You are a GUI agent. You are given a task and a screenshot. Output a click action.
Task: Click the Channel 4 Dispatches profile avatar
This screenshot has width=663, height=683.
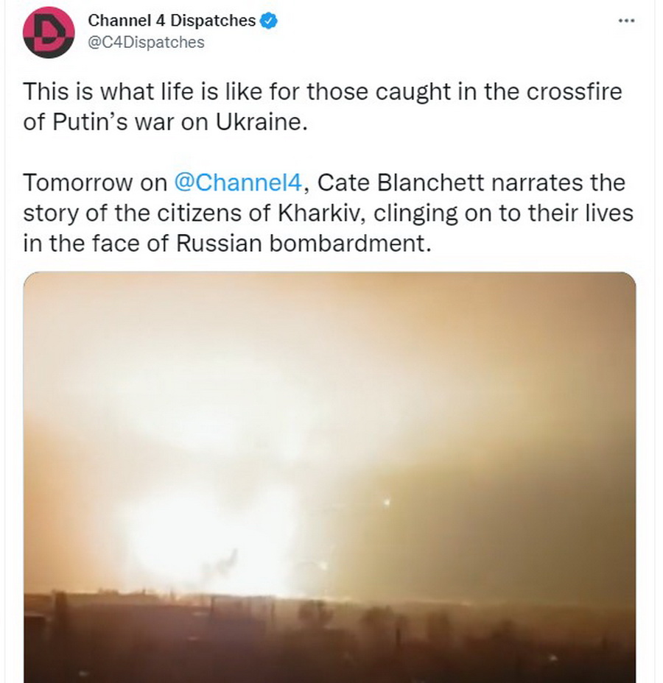49,32
